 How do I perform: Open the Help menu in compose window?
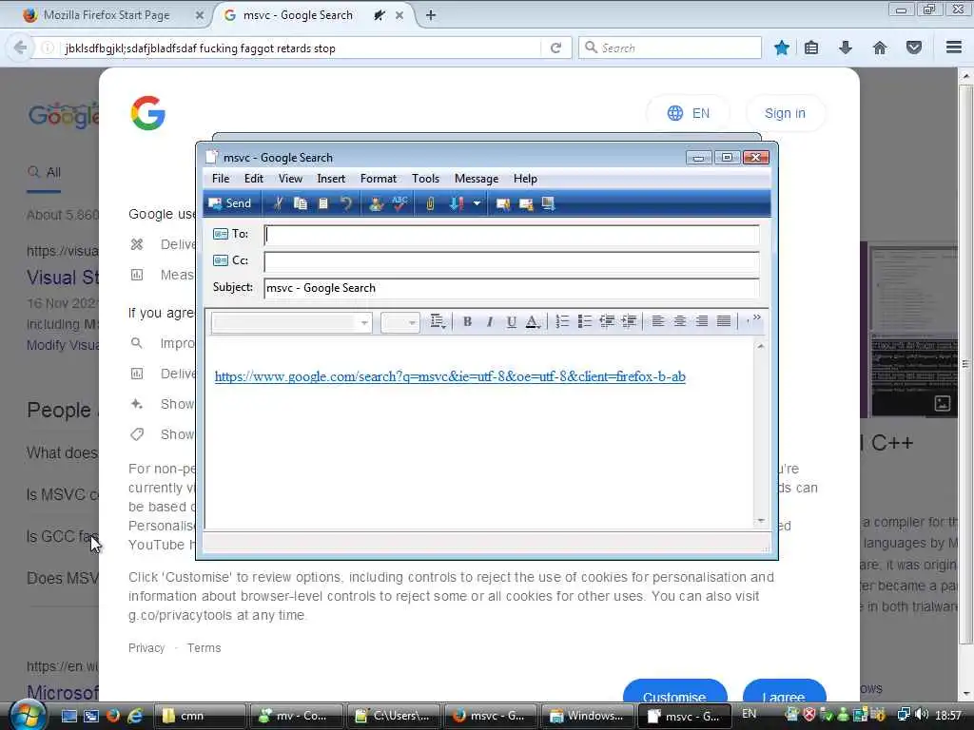point(525,179)
